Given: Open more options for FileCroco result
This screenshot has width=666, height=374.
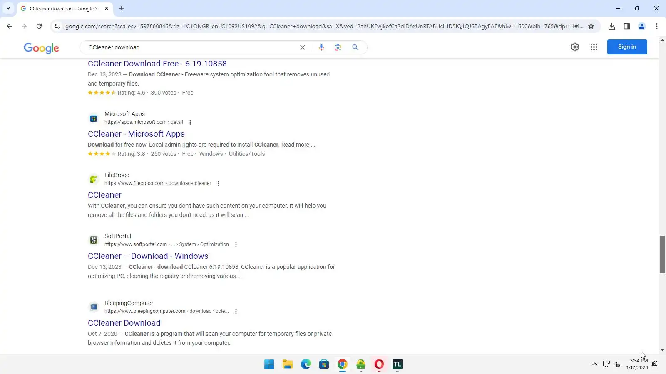Looking at the screenshot, I should pyautogui.click(x=219, y=183).
